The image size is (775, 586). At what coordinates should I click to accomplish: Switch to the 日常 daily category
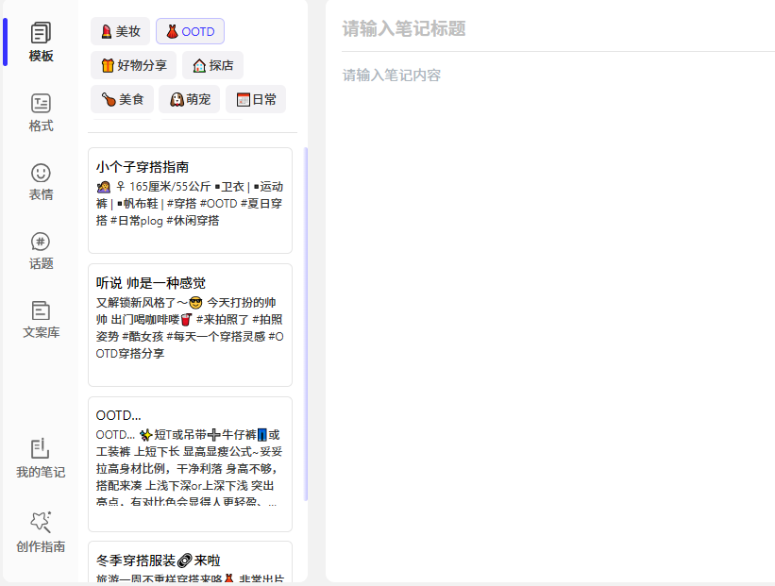point(256,99)
